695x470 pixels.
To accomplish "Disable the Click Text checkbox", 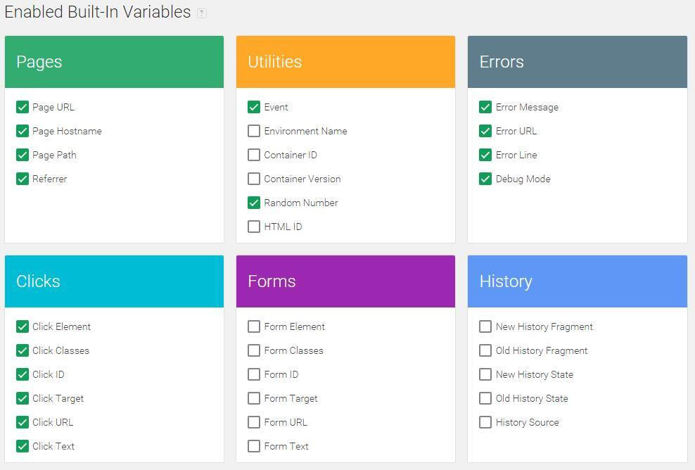I will tap(23, 446).
